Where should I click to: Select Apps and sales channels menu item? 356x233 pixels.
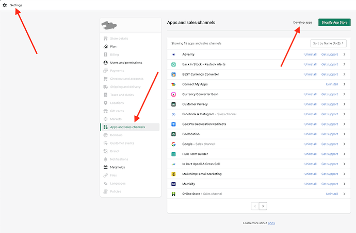click(x=130, y=127)
